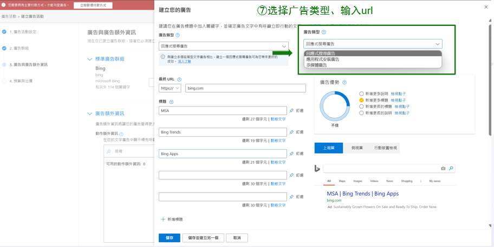Click 廣告活動 in the breadcrumb
This screenshot has height=247, width=494.
pos(9,16)
